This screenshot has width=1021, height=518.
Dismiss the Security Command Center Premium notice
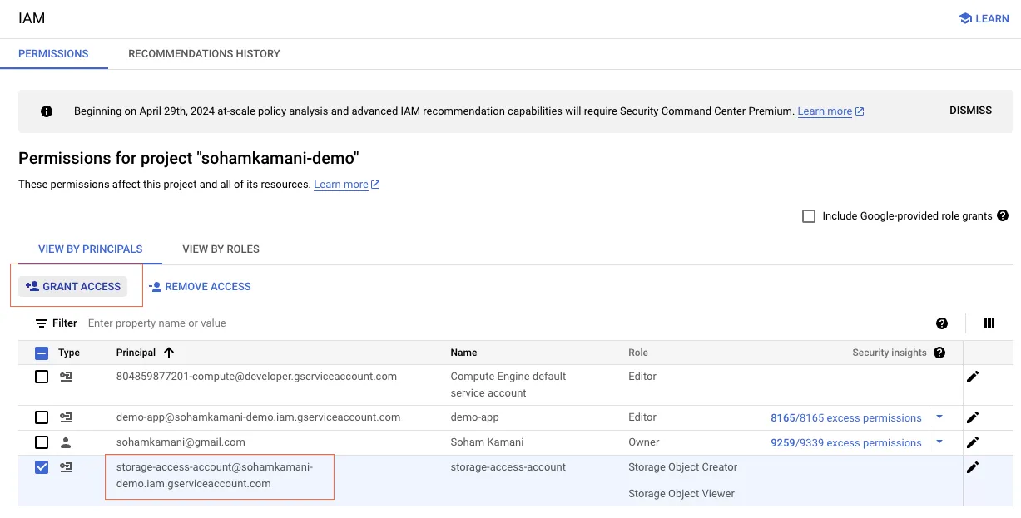[x=969, y=110]
